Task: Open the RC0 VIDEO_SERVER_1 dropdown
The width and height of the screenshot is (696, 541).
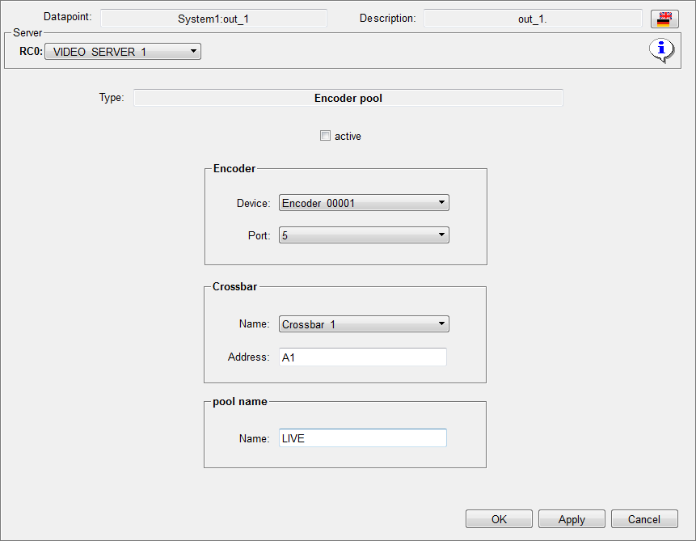Action: click(122, 52)
